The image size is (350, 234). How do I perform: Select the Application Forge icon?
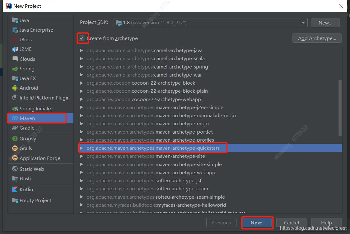click(x=15, y=158)
